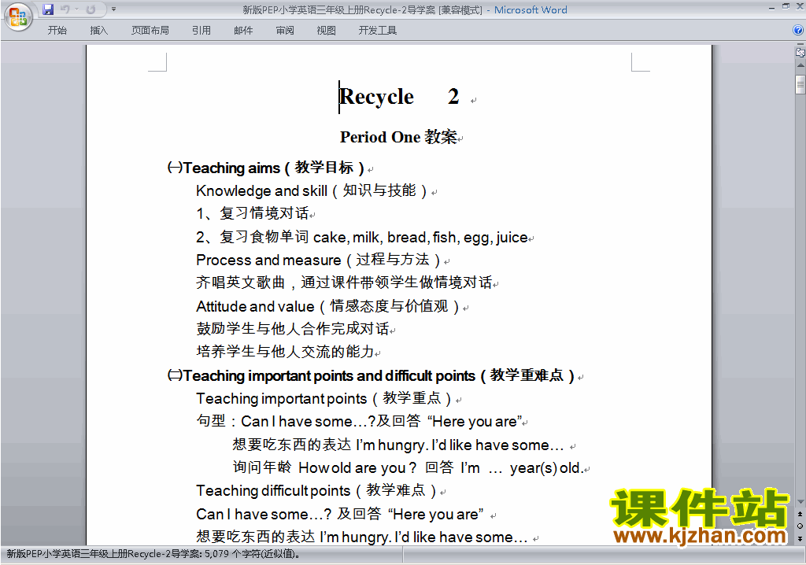Open the Select Browse Object circle button
The height and width of the screenshot is (565, 806).
(800, 526)
